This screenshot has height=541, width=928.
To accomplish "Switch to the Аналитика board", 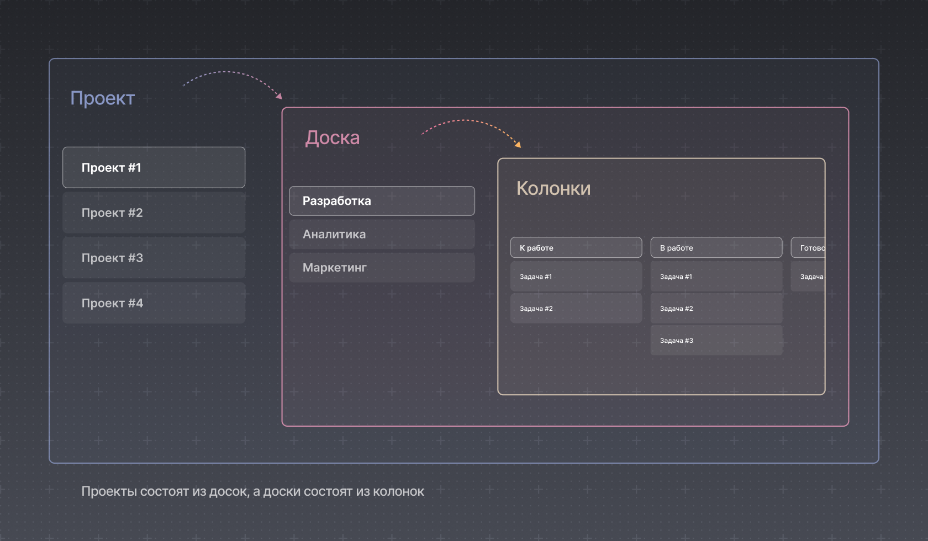I will (x=382, y=234).
